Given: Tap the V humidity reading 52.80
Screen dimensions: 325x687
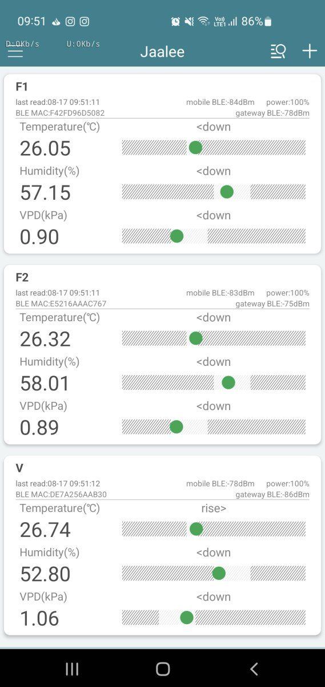Looking at the screenshot, I should 45,574.
